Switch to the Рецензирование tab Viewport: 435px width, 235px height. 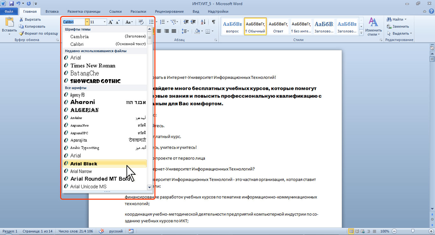click(170, 11)
